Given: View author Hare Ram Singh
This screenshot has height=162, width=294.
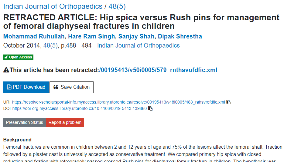Looking at the screenshot, I should pyautogui.click(x=91, y=36).
